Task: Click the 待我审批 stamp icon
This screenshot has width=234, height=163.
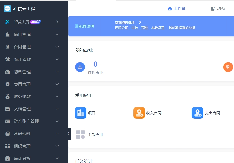Action: point(80,67)
